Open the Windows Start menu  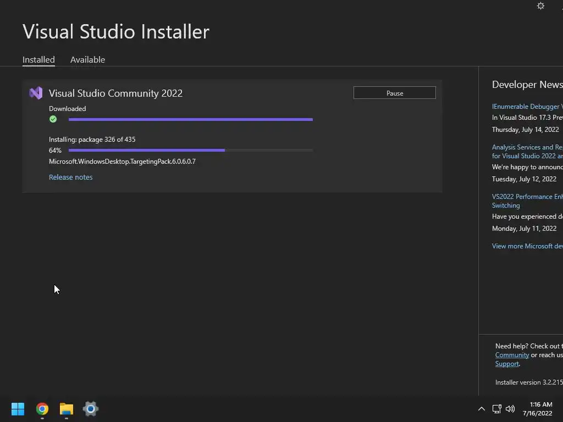pyautogui.click(x=18, y=409)
